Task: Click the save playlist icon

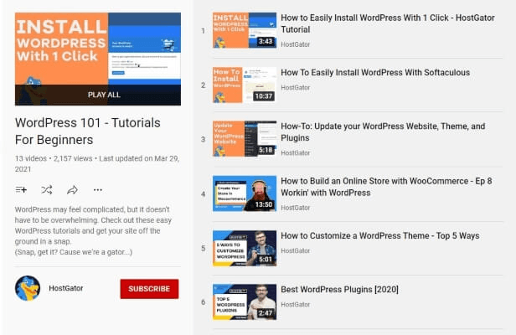Action: coord(21,190)
